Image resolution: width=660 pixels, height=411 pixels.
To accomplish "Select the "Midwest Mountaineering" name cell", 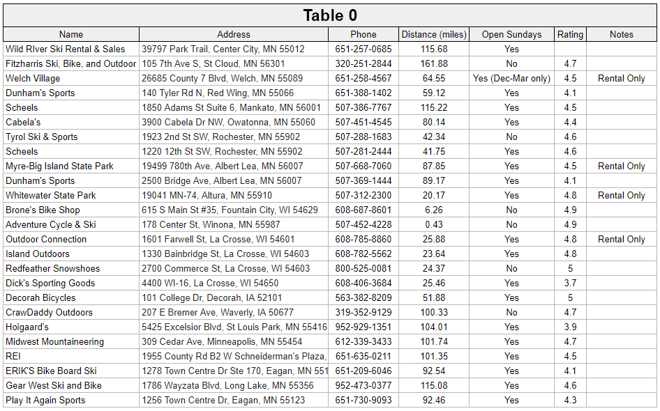I will (x=70, y=341).
